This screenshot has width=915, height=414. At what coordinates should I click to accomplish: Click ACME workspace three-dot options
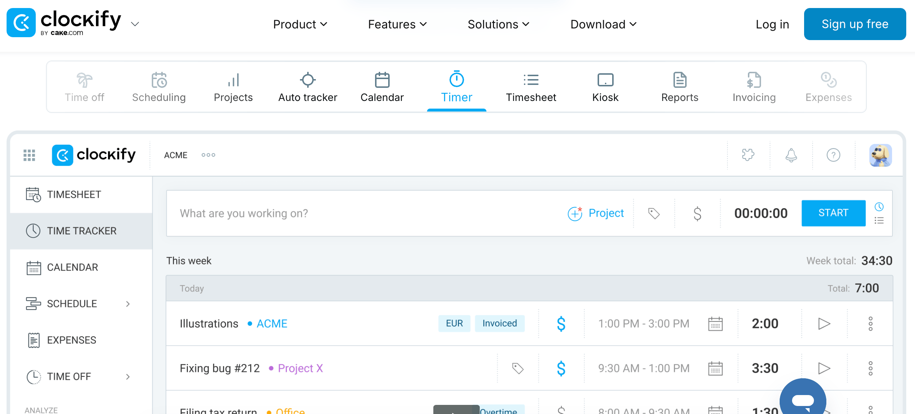[x=208, y=155]
